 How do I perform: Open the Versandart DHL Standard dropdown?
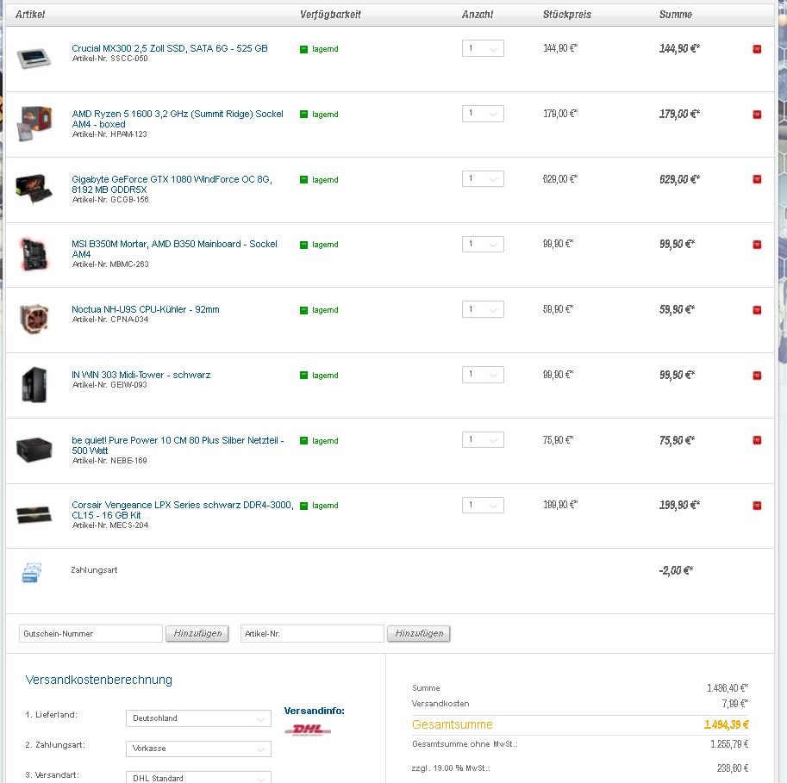pyautogui.click(x=198, y=778)
